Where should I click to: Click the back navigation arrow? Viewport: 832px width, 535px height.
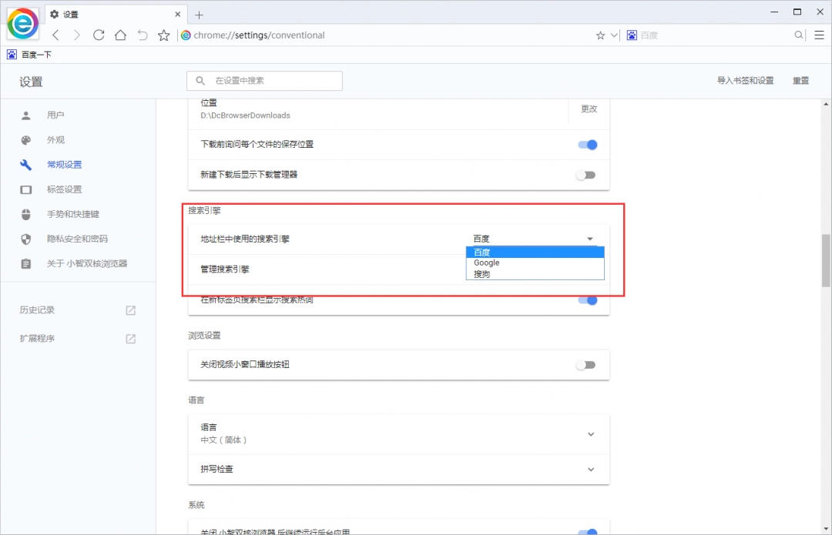point(55,35)
